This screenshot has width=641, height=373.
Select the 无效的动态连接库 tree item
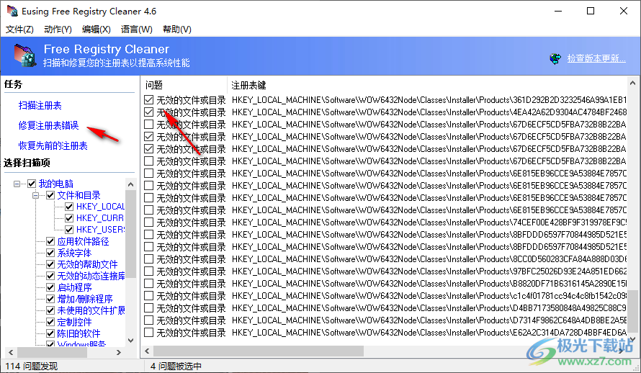[x=91, y=277]
